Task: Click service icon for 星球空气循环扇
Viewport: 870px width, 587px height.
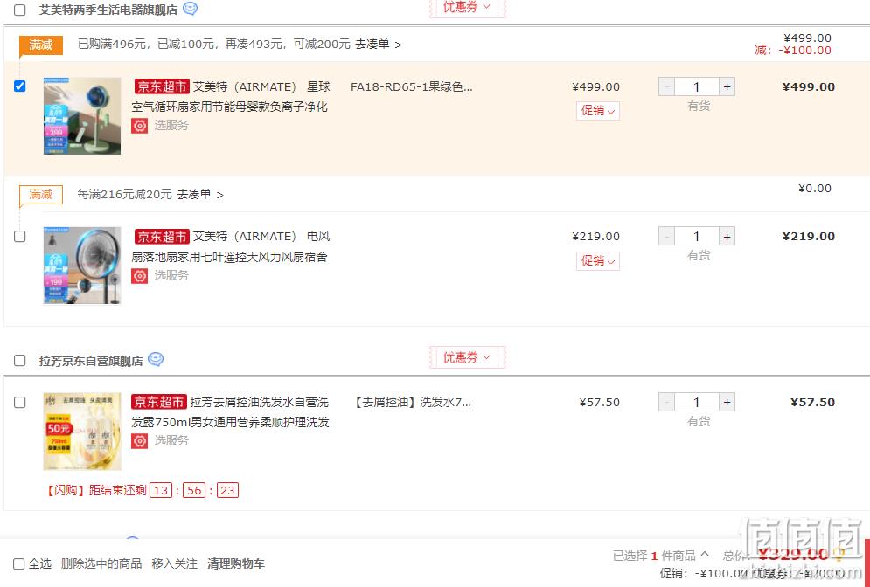Action: [139, 125]
